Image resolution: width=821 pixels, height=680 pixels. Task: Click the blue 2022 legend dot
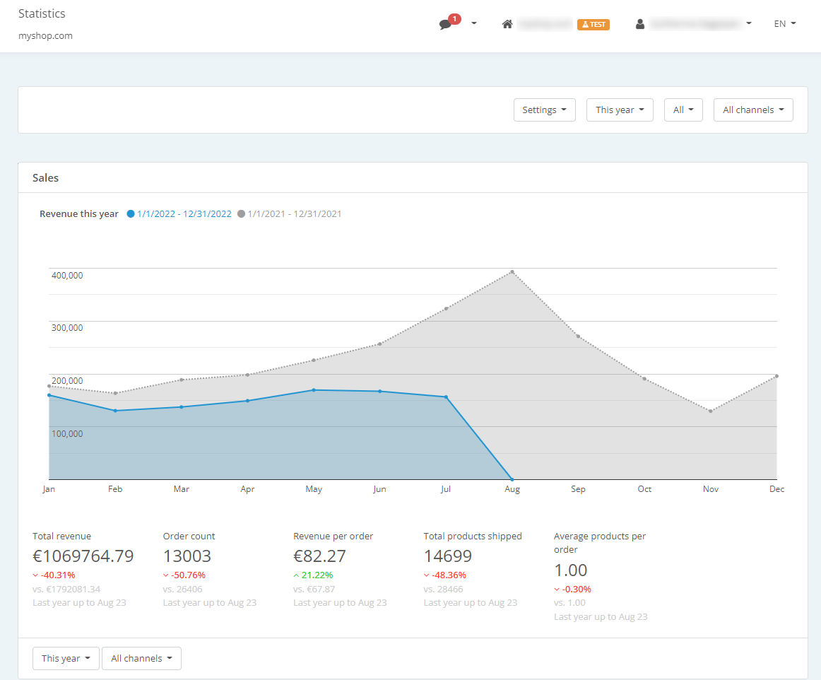pyautogui.click(x=131, y=213)
